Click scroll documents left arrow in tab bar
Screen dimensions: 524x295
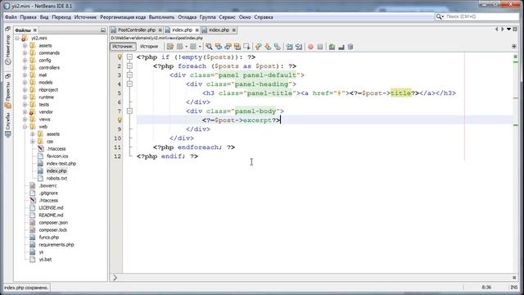[497, 29]
